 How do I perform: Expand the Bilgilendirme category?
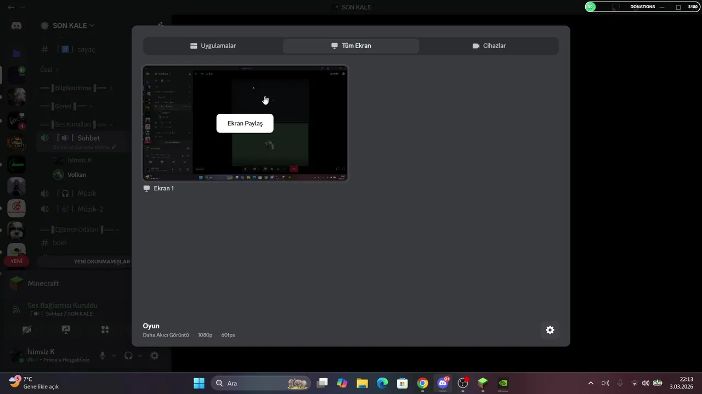(76, 88)
